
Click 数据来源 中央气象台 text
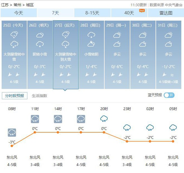[x=166, y=5]
